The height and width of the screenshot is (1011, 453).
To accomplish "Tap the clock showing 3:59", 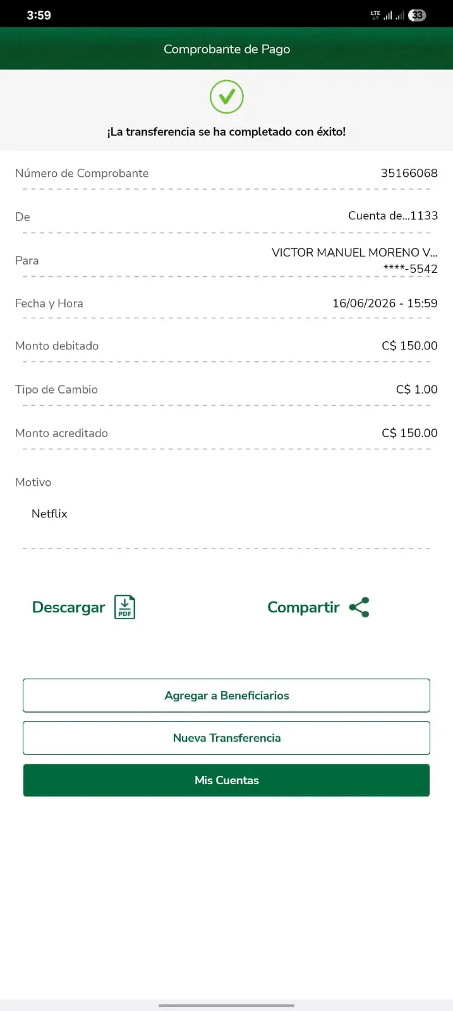I will (x=39, y=15).
